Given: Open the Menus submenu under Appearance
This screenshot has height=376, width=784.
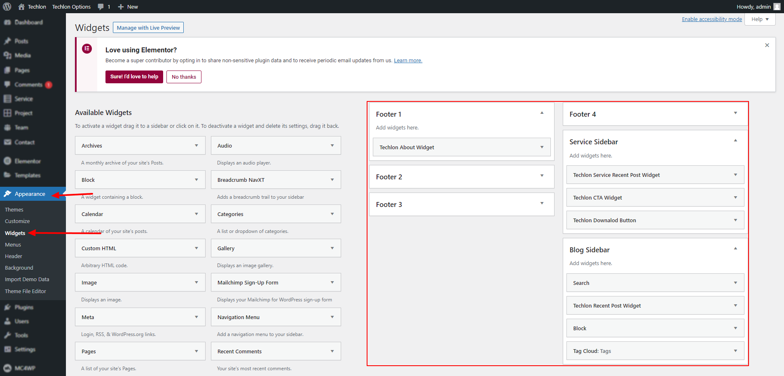Looking at the screenshot, I should (13, 244).
